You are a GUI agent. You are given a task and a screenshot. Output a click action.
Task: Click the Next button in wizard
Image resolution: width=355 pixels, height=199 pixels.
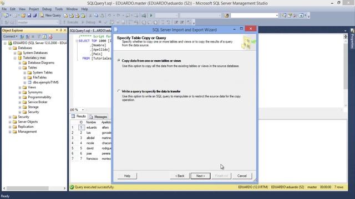click(x=200, y=176)
